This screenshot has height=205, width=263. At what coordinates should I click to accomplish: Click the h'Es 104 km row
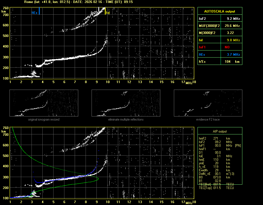pyautogui.click(x=220, y=62)
